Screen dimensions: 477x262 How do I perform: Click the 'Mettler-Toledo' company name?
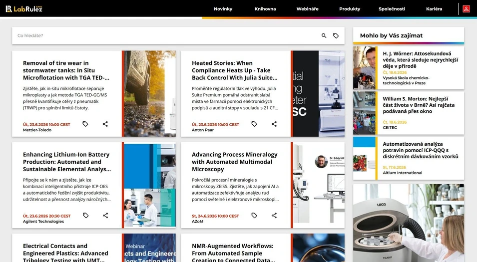tap(37, 130)
